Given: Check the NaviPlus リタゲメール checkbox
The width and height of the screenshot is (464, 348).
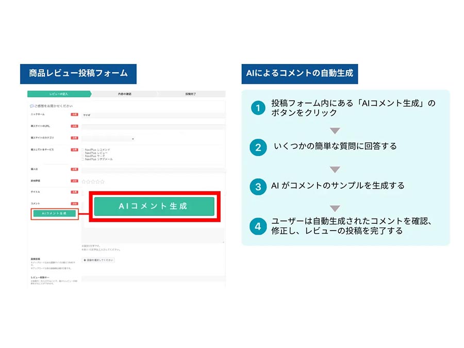Looking at the screenshot, I should pos(83,159).
